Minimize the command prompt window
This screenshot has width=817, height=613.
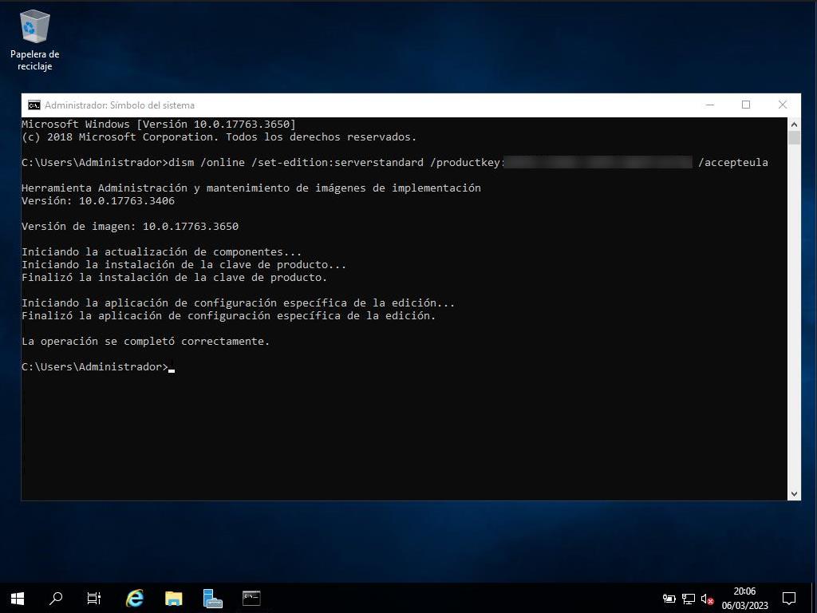709,105
